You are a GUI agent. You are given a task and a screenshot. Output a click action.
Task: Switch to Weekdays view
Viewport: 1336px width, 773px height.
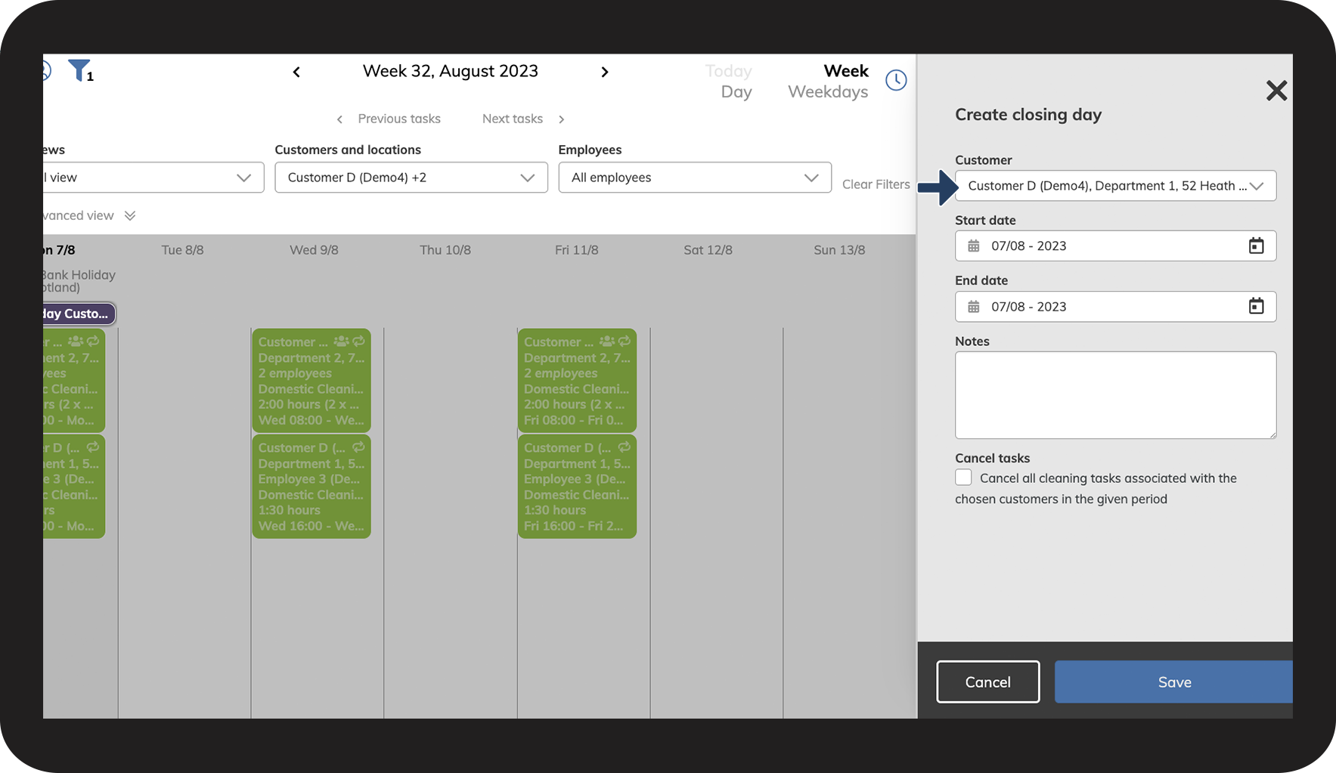(x=828, y=92)
